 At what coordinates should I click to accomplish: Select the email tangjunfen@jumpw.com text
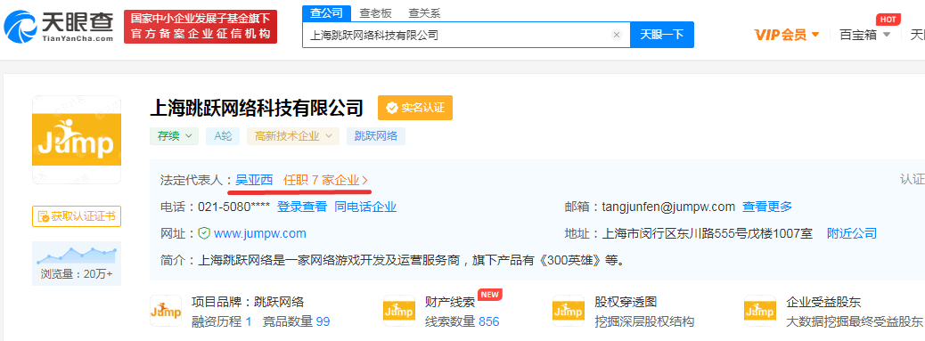coord(668,207)
